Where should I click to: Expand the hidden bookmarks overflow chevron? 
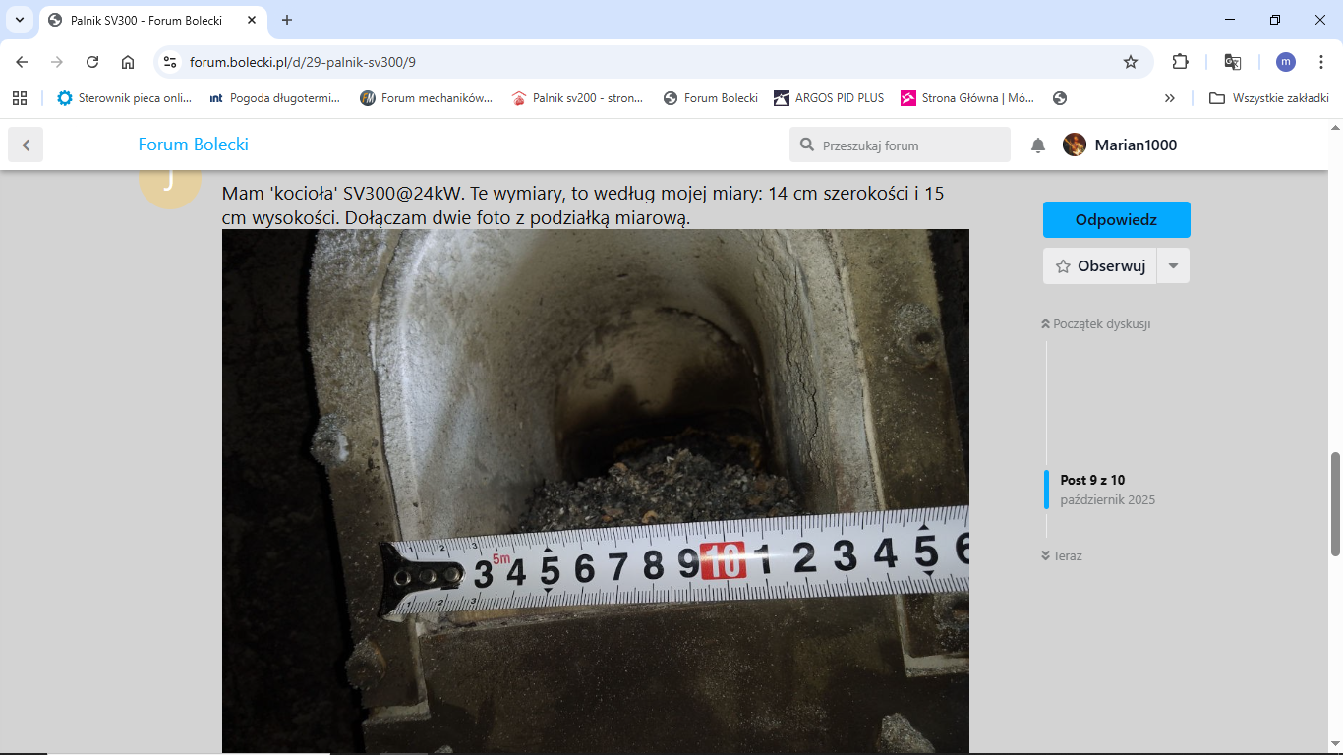point(1169,98)
